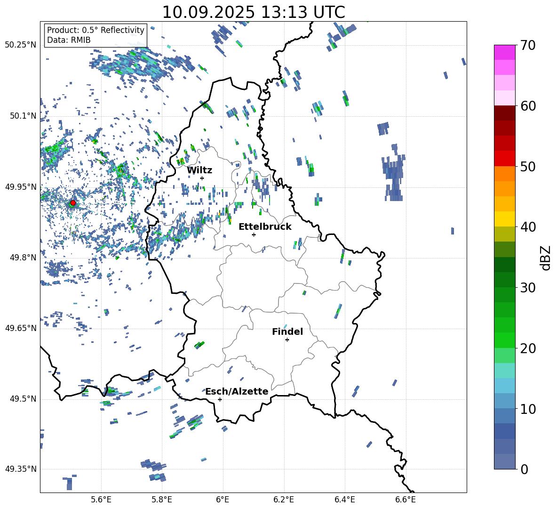This screenshot has width=557, height=509.
Task: Click the Findel city label
Action: coord(287,331)
